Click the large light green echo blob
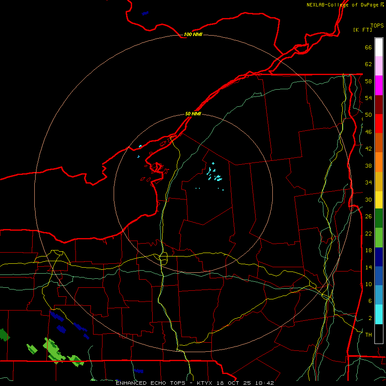386x386 pixels. pyautogui.click(x=52, y=350)
